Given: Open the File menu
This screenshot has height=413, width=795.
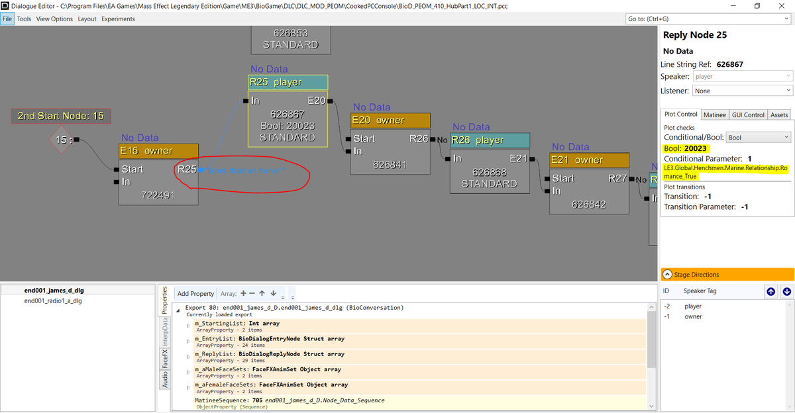Looking at the screenshot, I should (7, 19).
